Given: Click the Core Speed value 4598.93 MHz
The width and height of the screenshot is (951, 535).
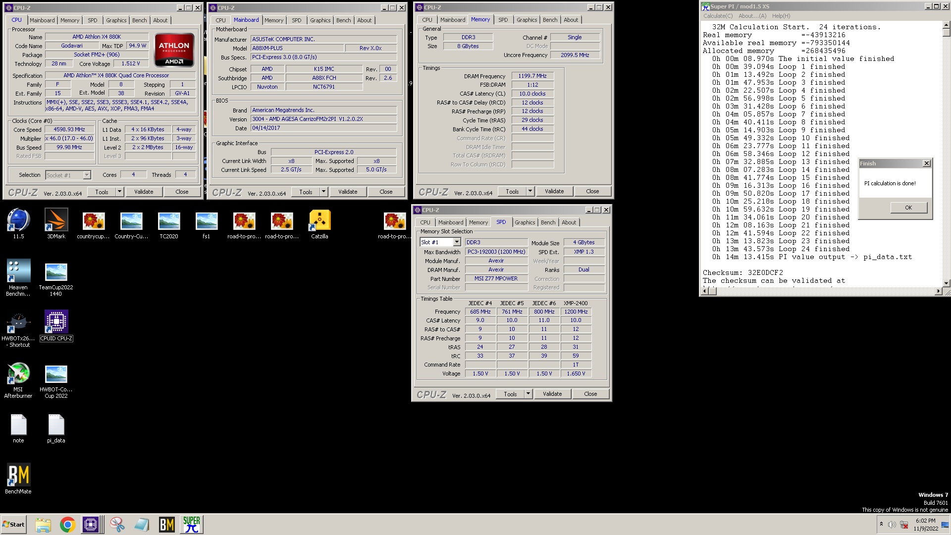Looking at the screenshot, I should click(69, 129).
